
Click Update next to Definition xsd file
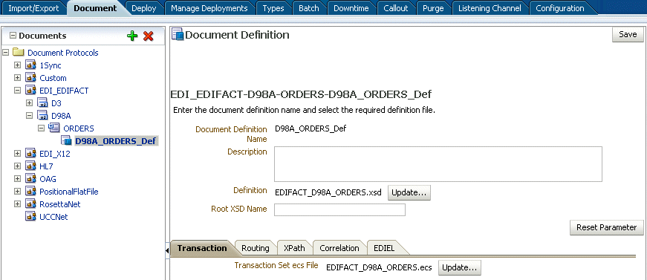tap(409, 192)
